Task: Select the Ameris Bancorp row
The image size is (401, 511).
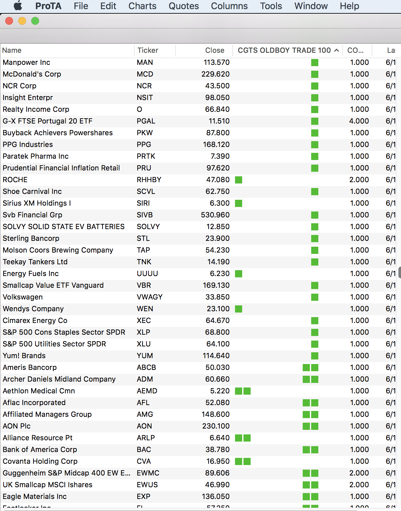Action: [x=198, y=368]
